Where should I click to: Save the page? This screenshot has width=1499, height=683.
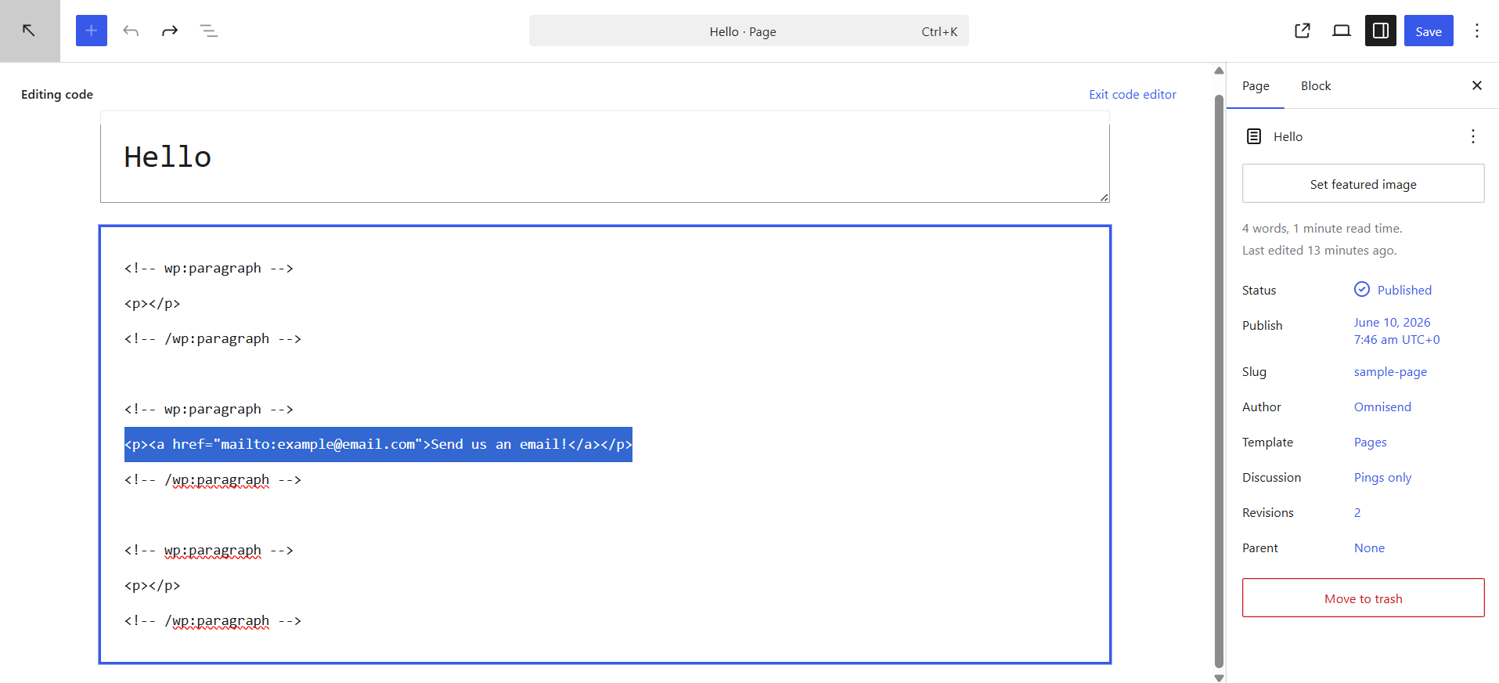(x=1429, y=31)
